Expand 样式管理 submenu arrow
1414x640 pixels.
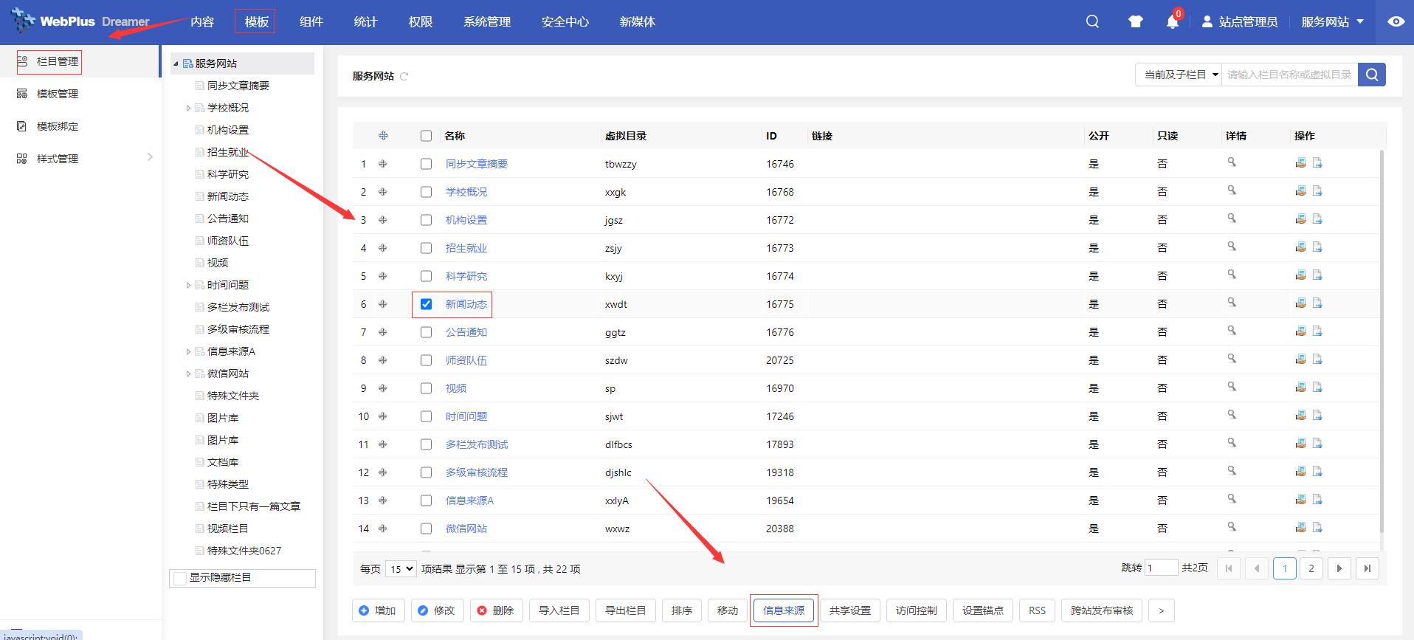pyautogui.click(x=150, y=157)
